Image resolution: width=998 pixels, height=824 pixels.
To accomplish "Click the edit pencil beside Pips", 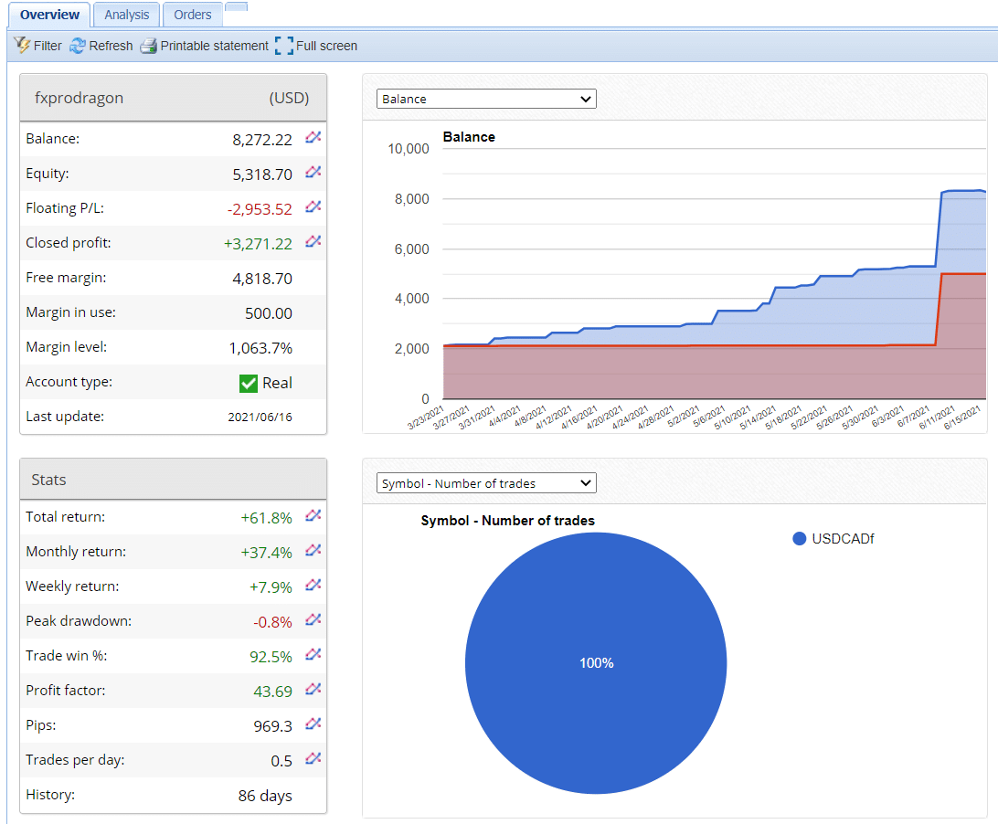I will (x=313, y=724).
